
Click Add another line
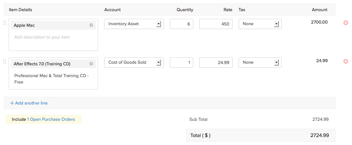click(29, 103)
